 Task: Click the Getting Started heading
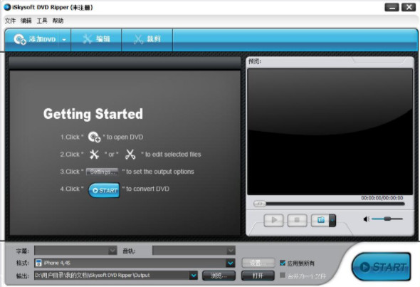93,114
